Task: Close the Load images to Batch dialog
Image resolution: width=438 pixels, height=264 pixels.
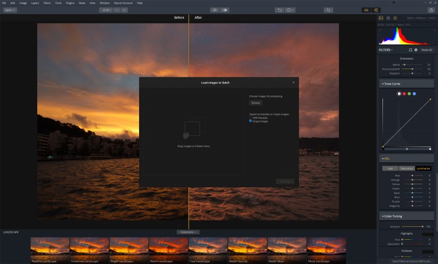Action: pos(294,82)
